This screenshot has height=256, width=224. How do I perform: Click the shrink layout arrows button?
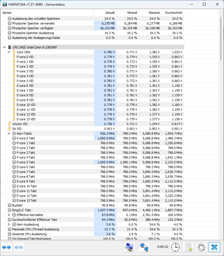pos(19,247)
